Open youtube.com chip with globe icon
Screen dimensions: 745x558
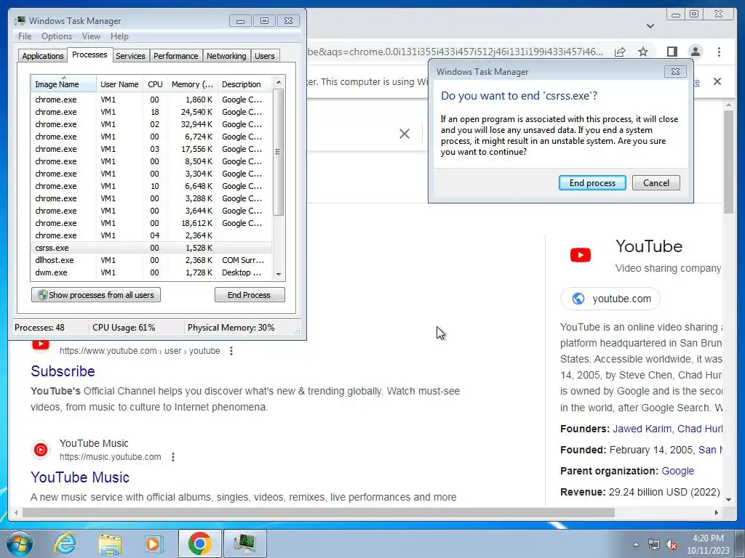pyautogui.click(x=610, y=299)
